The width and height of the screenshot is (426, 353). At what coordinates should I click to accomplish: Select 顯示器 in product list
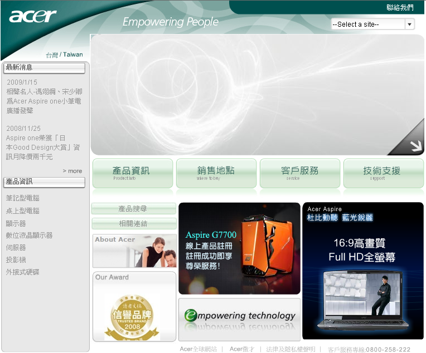(x=16, y=224)
